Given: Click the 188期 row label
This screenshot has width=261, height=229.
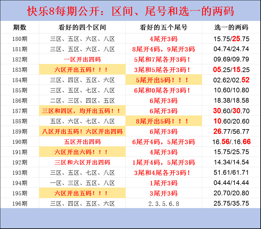Looking at the screenshot, I should coord(20,121).
